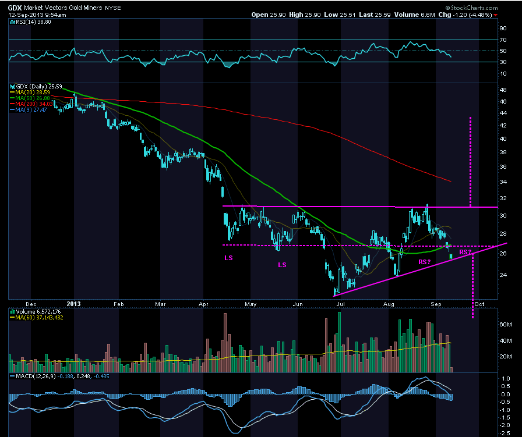Click the red down arrow beside the Chg value
Viewport: 522px width, 437px height.
tap(496, 15)
